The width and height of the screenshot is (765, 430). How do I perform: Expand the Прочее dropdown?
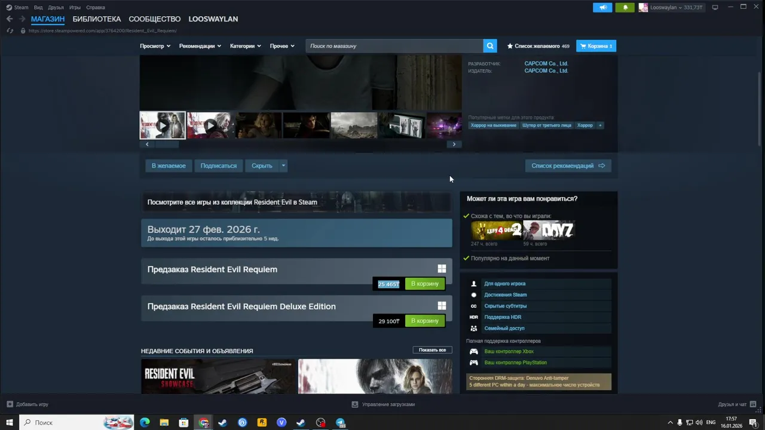click(x=282, y=46)
